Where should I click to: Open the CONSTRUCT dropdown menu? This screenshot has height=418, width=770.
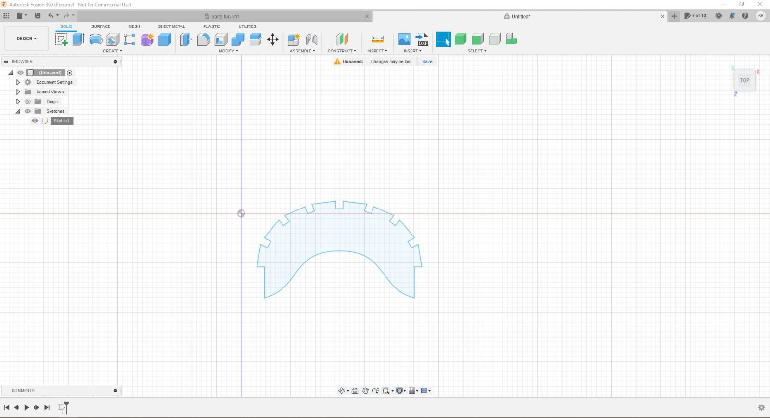[342, 51]
